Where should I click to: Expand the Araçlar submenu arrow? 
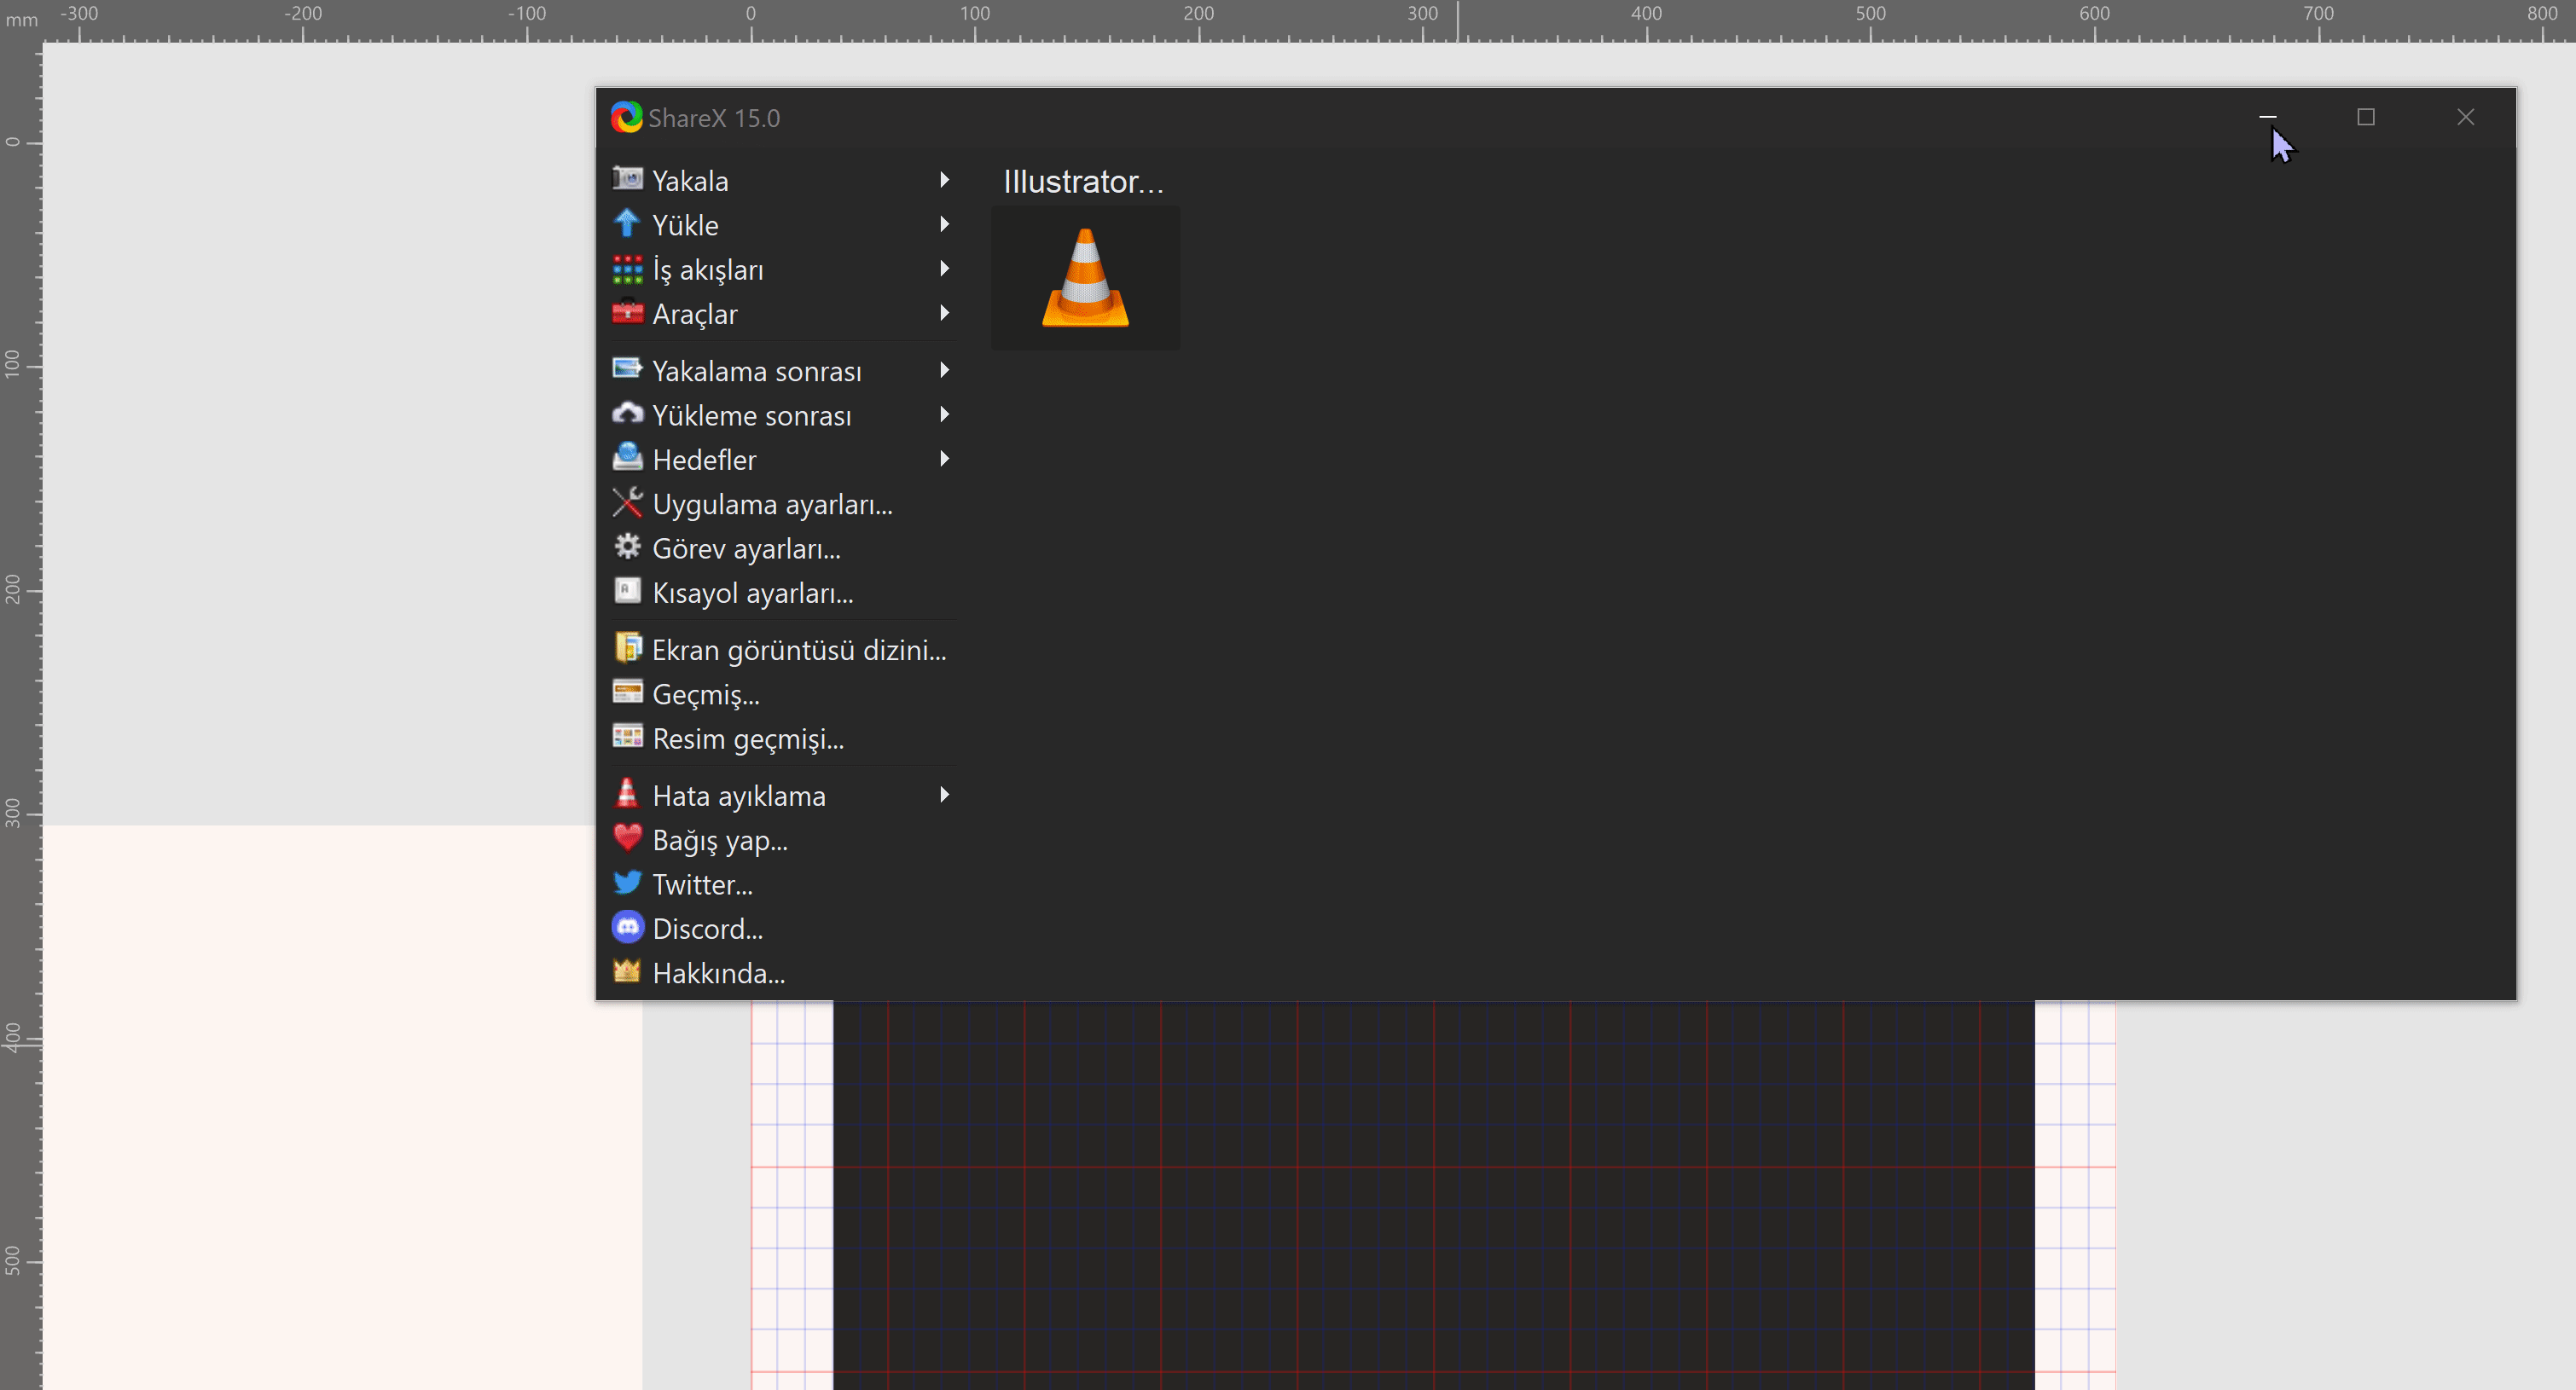(944, 313)
